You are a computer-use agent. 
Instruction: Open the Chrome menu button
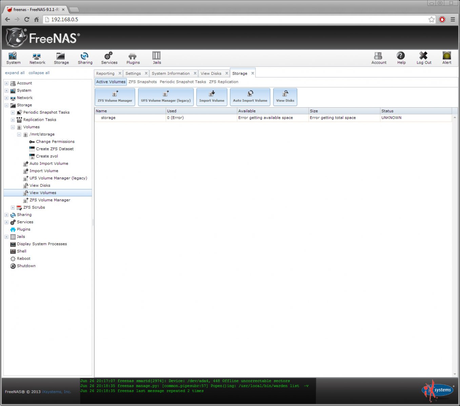pyautogui.click(x=453, y=20)
